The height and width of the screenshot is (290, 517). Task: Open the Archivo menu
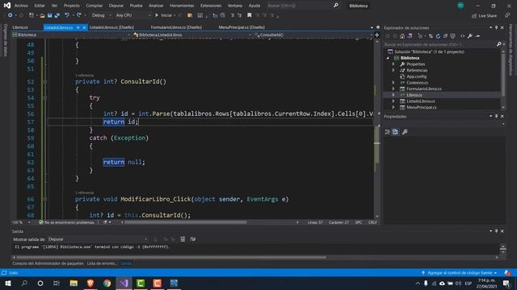point(21,6)
